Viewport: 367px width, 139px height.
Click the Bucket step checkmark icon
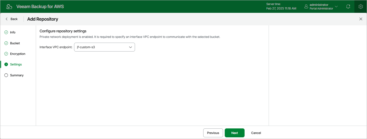6,43
